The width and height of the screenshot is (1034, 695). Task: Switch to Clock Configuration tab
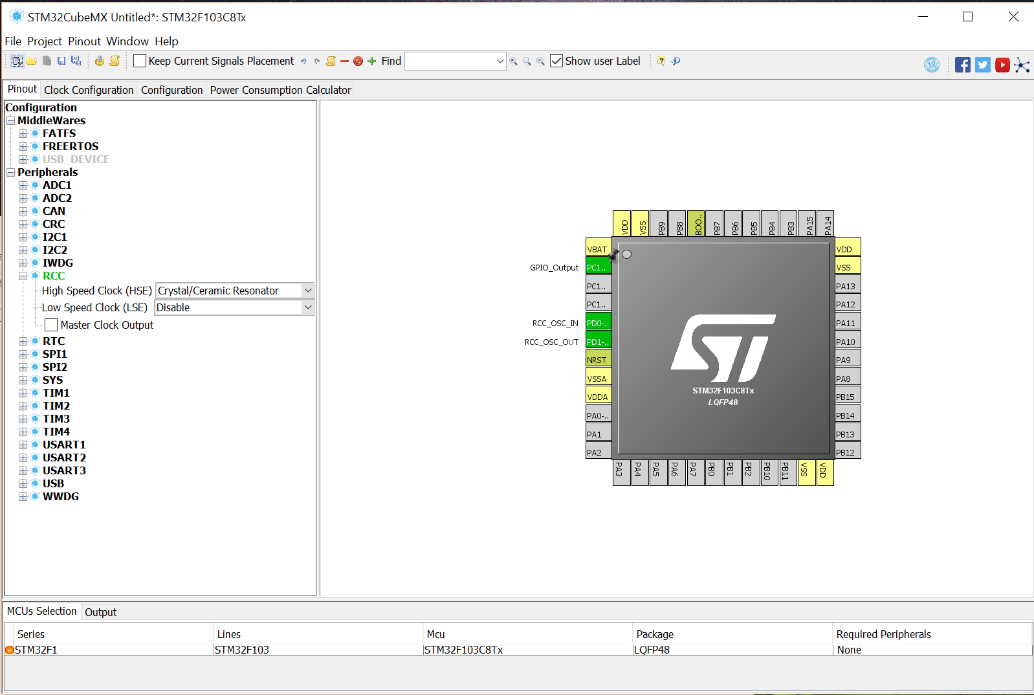89,90
